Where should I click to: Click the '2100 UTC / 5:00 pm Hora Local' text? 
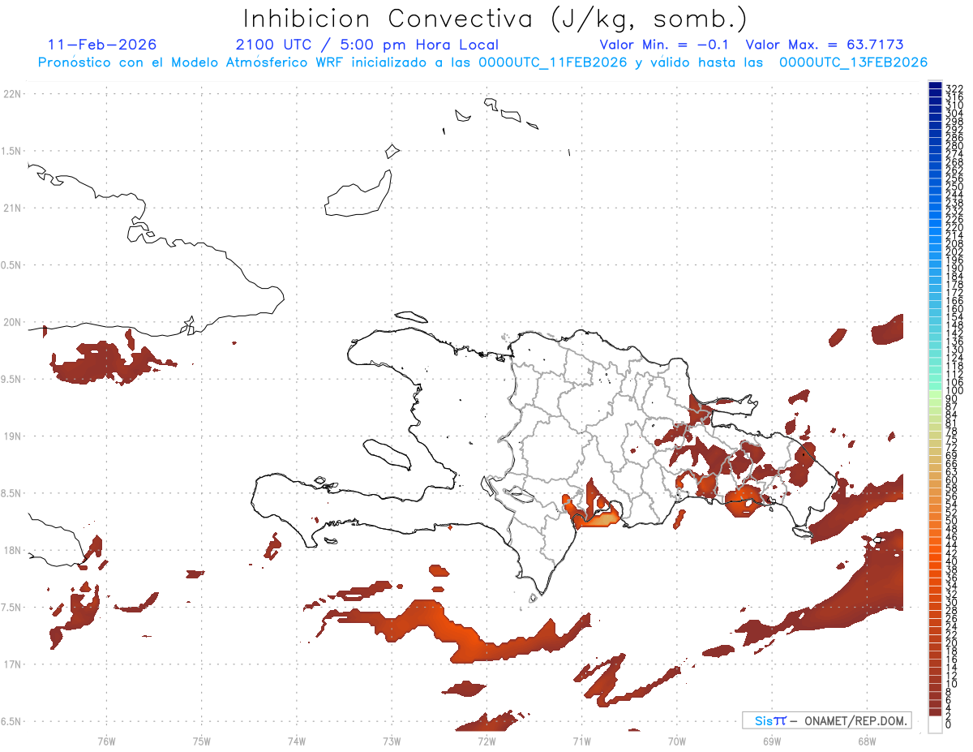coord(367,45)
